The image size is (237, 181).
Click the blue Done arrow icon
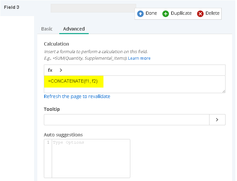coord(140,14)
